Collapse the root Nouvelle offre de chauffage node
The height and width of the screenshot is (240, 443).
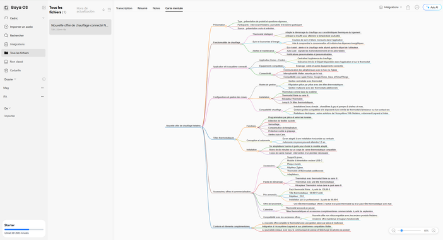pyautogui.click(x=202, y=127)
